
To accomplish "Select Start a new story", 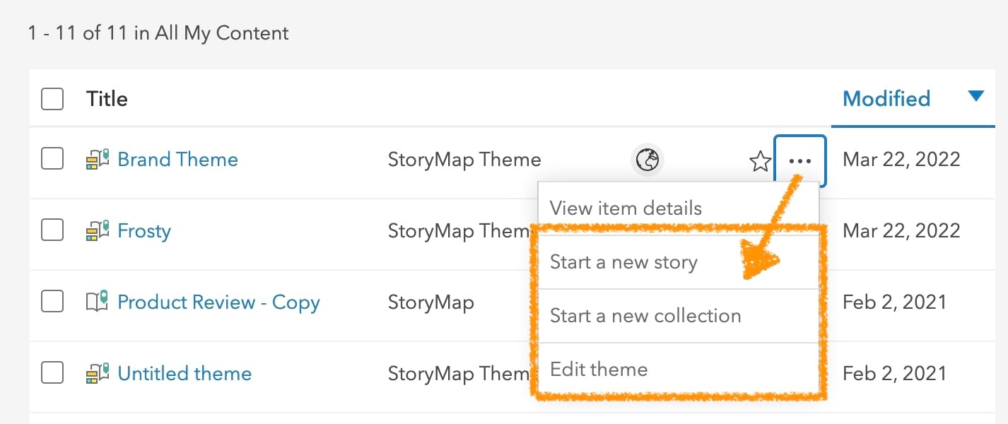I will point(623,261).
